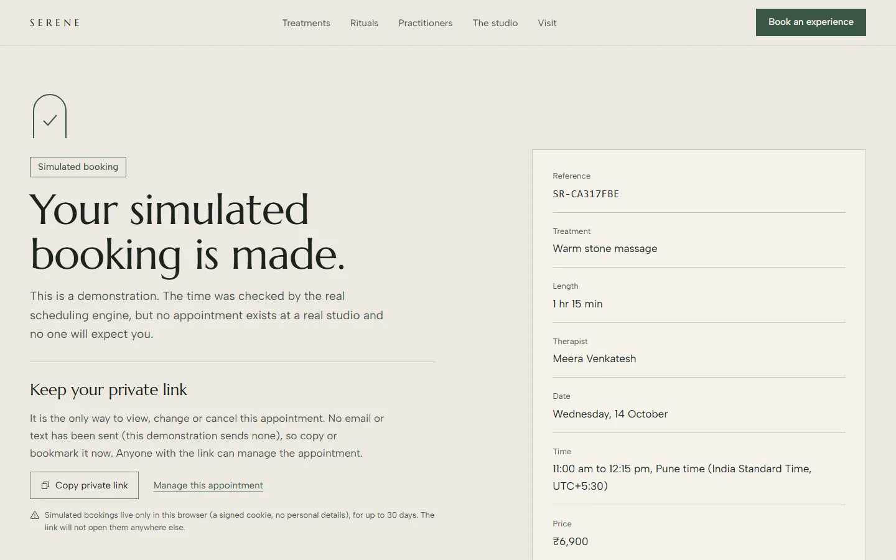Viewport: 896px width, 560px height.
Task: Click the arch checkmark confirmation icon
Action: coord(50,116)
